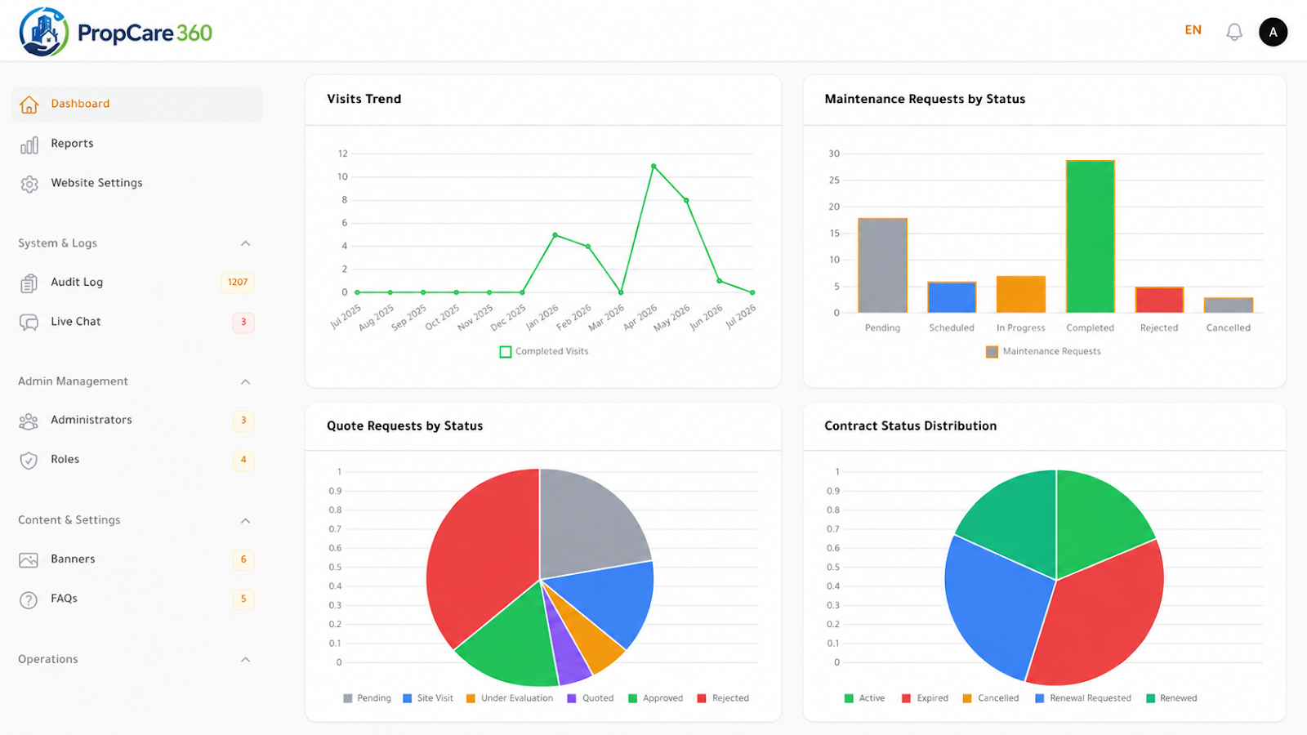The height and width of the screenshot is (735, 1307).
Task: Click the user avatar "A" icon
Action: 1273,32
